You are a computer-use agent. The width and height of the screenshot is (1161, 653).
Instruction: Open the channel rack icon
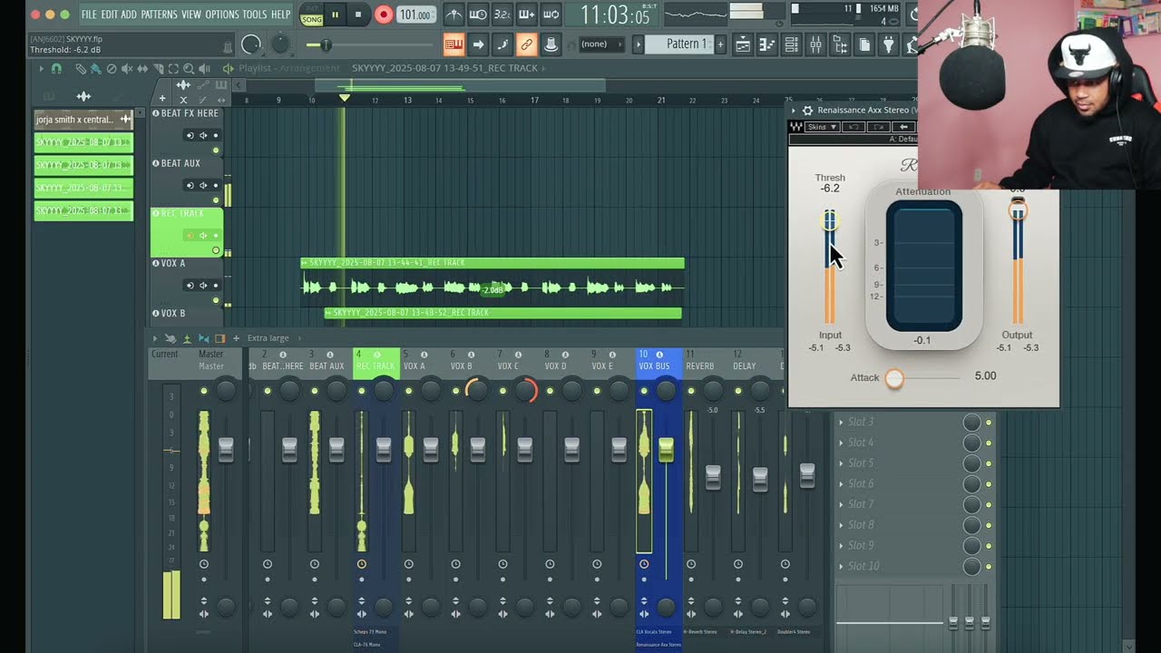click(x=791, y=44)
